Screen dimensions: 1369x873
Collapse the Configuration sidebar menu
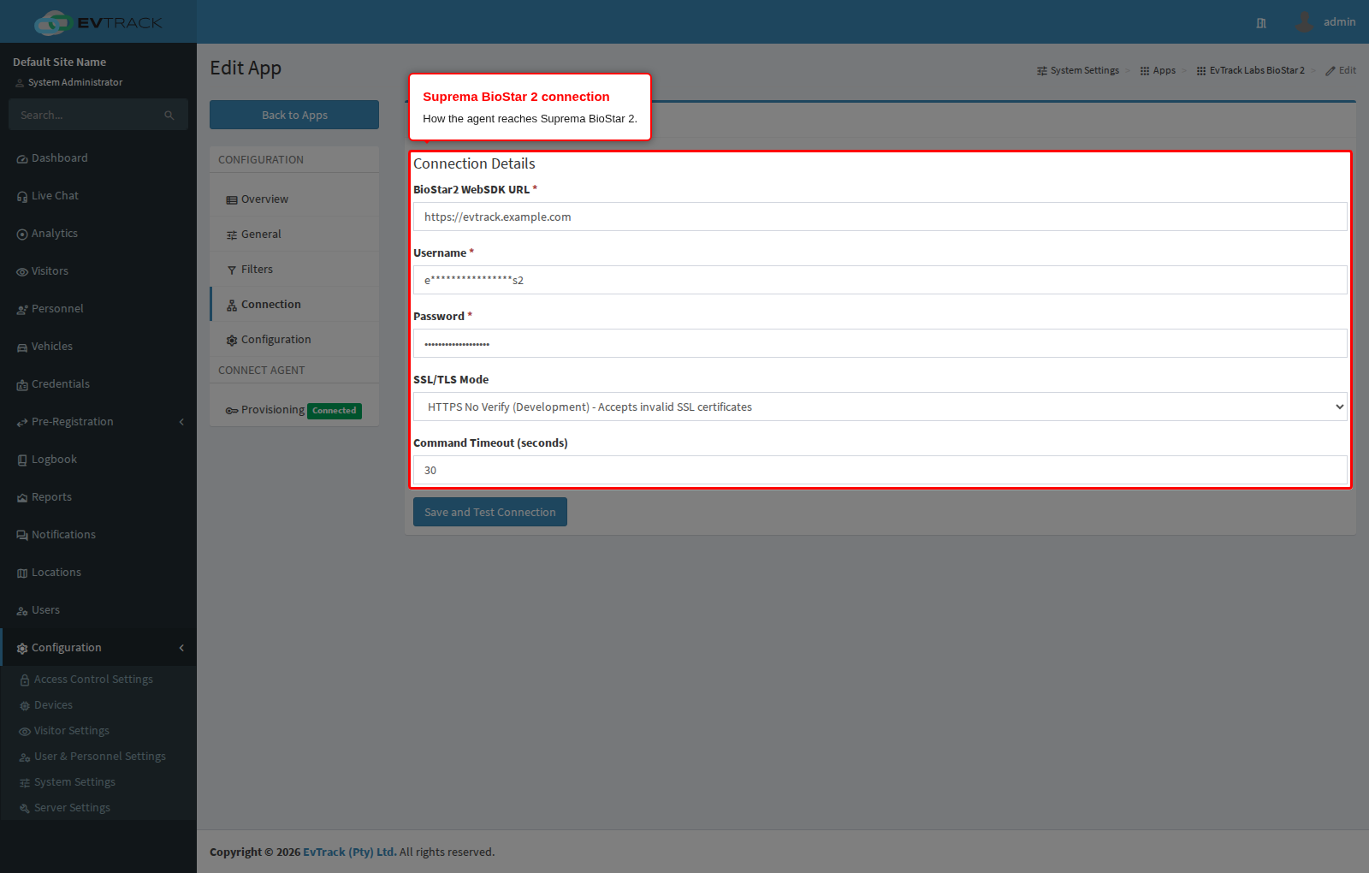tap(98, 648)
